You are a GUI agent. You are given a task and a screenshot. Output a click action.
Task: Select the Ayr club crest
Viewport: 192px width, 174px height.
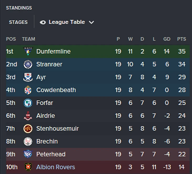28,77
